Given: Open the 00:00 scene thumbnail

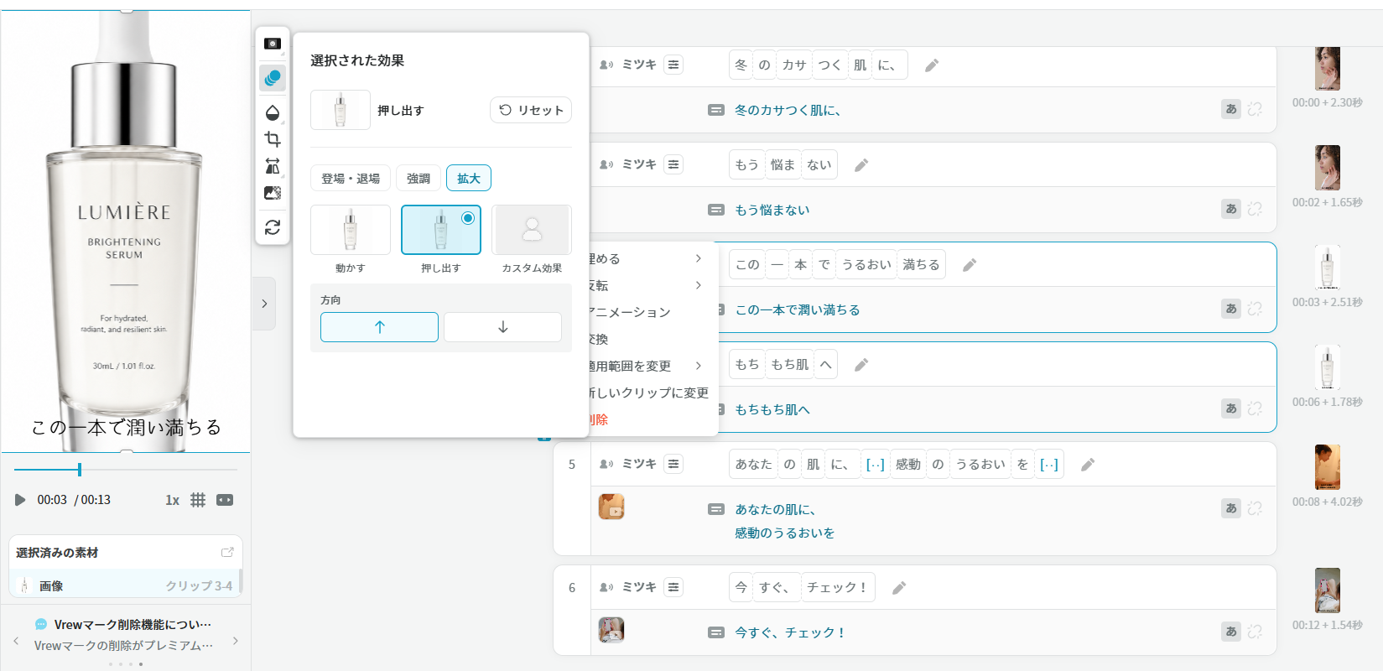Looking at the screenshot, I should tap(1327, 68).
